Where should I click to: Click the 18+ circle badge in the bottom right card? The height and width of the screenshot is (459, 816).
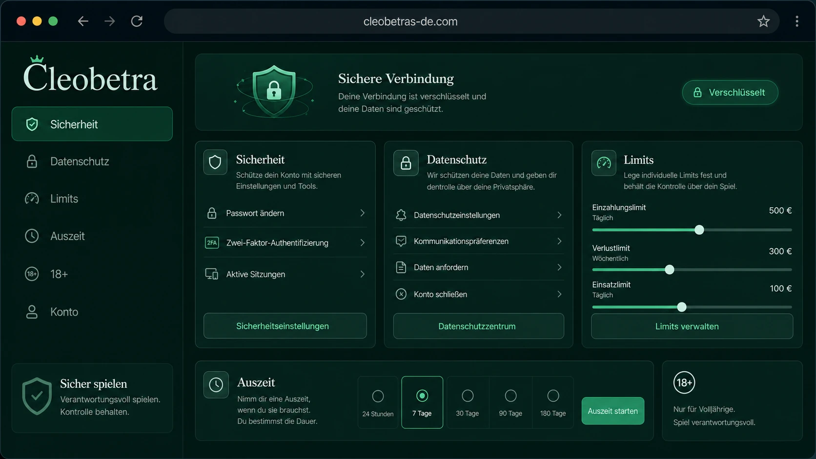click(x=684, y=383)
